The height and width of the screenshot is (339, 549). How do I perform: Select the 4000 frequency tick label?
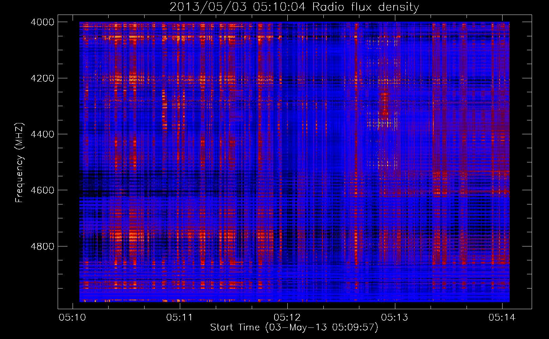[42, 22]
